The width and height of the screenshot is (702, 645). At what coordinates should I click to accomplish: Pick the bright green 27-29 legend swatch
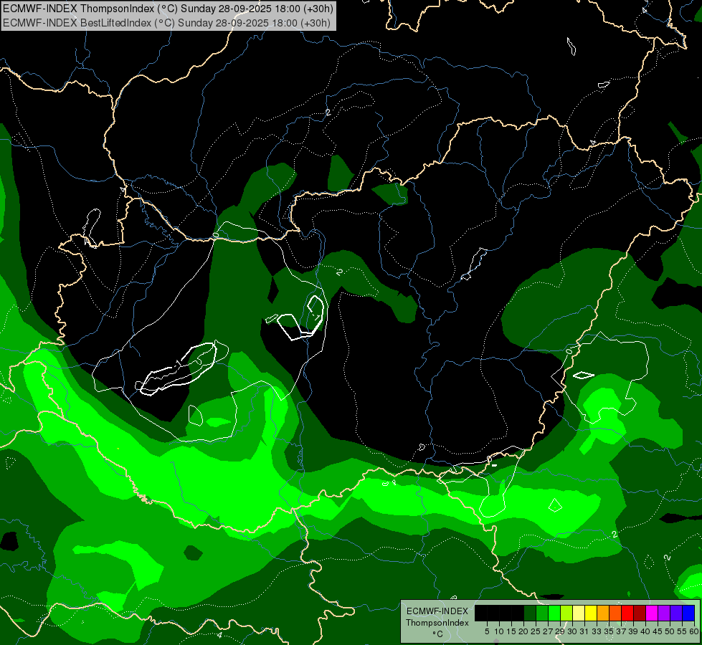554,613
